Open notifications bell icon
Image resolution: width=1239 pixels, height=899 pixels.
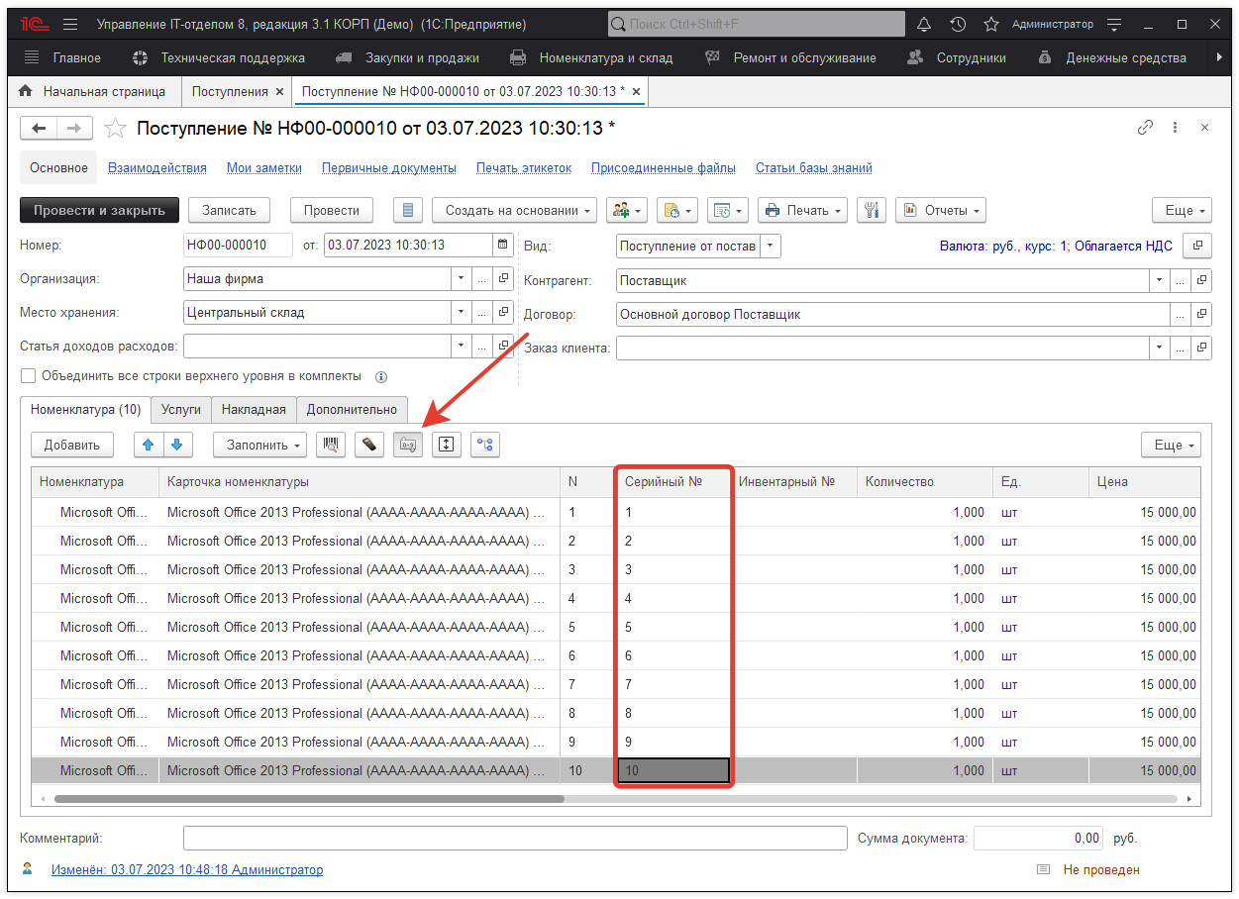tap(924, 24)
